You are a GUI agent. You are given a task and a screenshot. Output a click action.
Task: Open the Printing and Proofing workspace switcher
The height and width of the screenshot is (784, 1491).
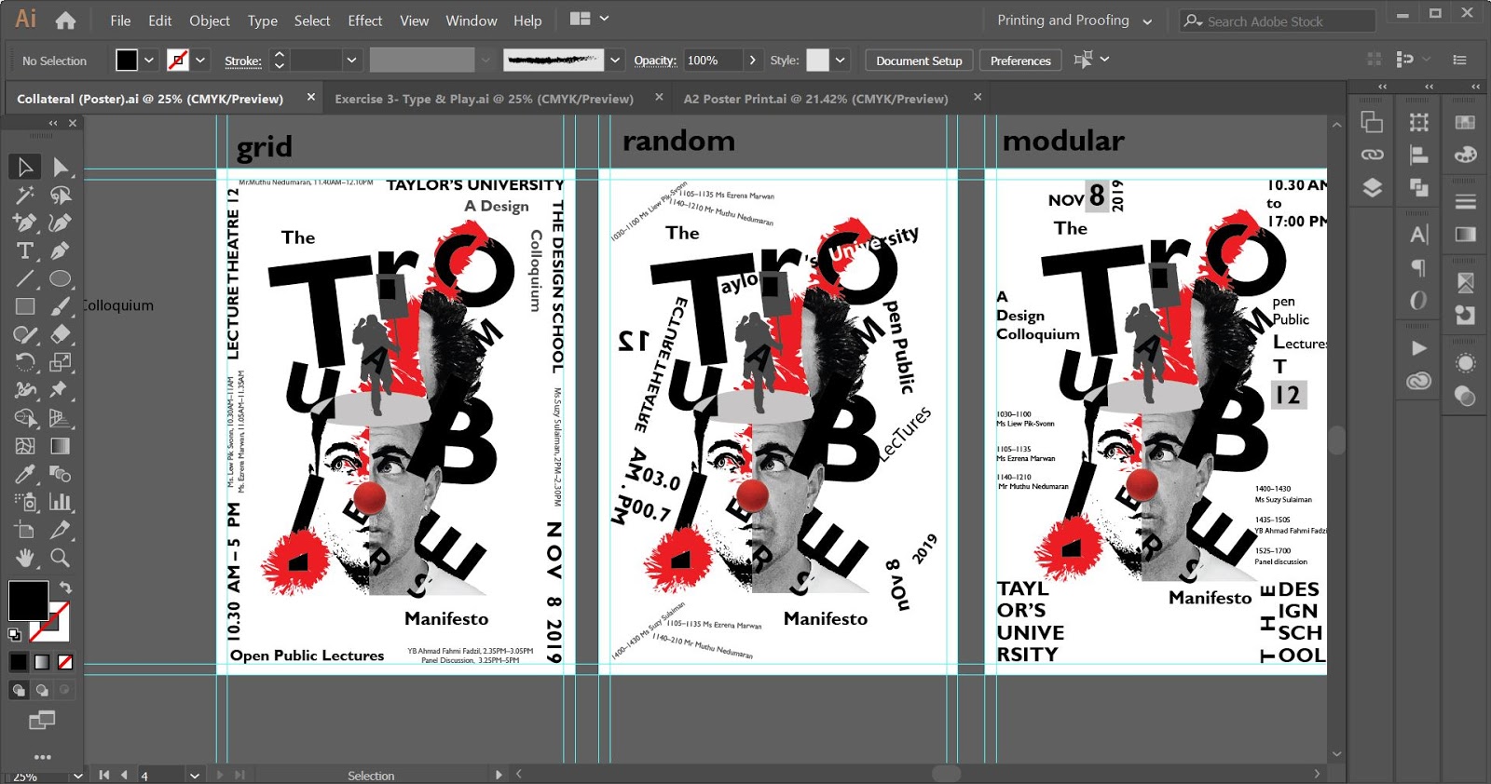(1074, 20)
